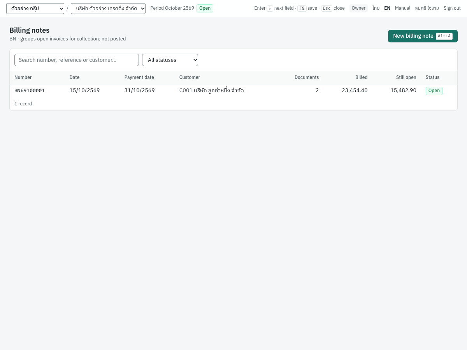
Task: Click the Sign out link
Action: pos(452,8)
